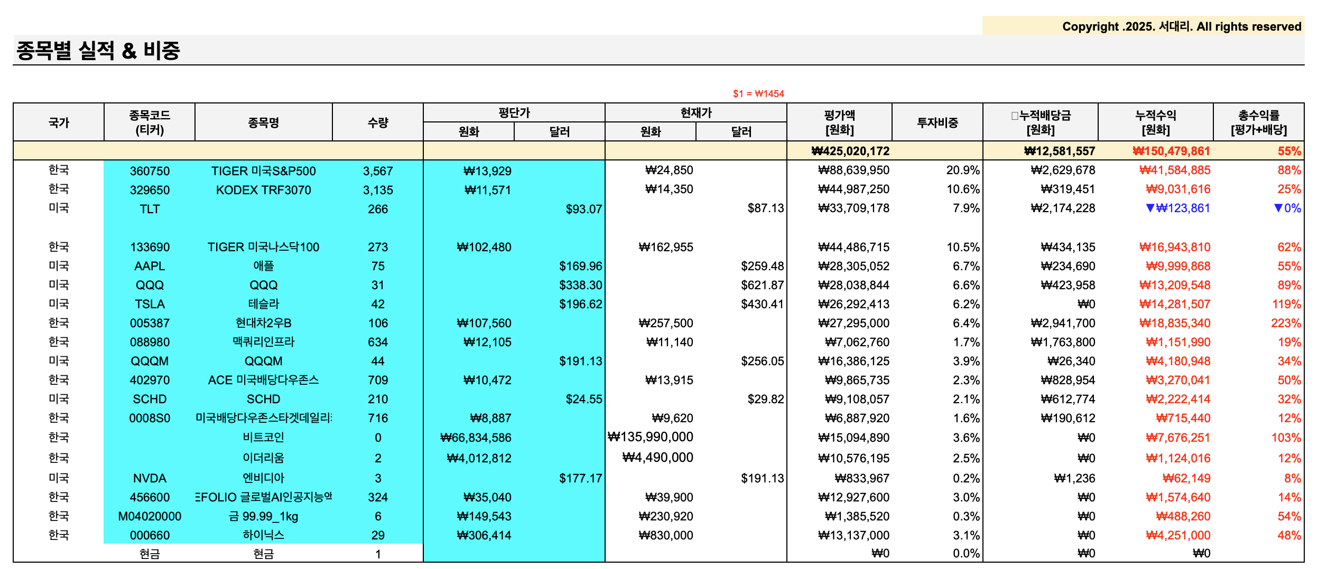Screen dimensions: 1318x569
Task: Select TLT loss value ▼₩123,861
Action: [x=1177, y=208]
